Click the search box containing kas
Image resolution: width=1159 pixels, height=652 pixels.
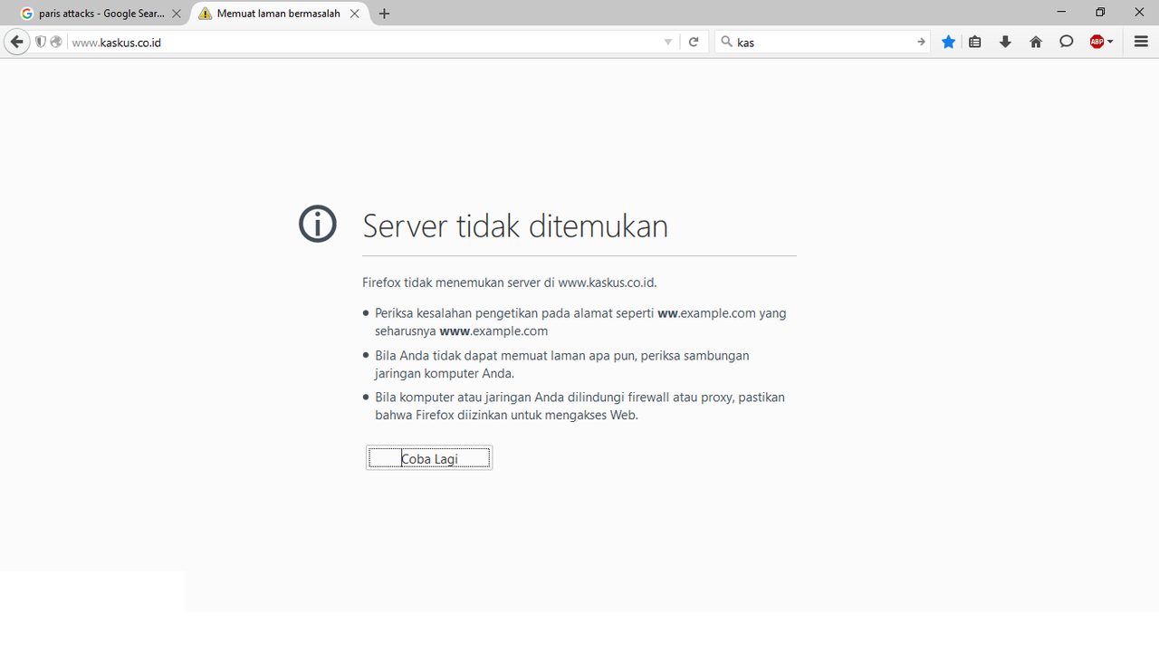(x=822, y=42)
